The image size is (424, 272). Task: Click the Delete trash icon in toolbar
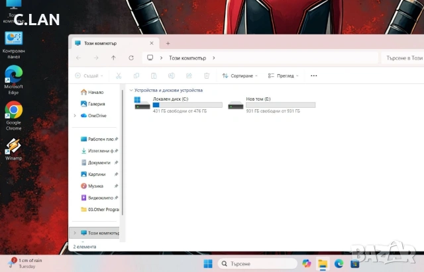point(207,76)
